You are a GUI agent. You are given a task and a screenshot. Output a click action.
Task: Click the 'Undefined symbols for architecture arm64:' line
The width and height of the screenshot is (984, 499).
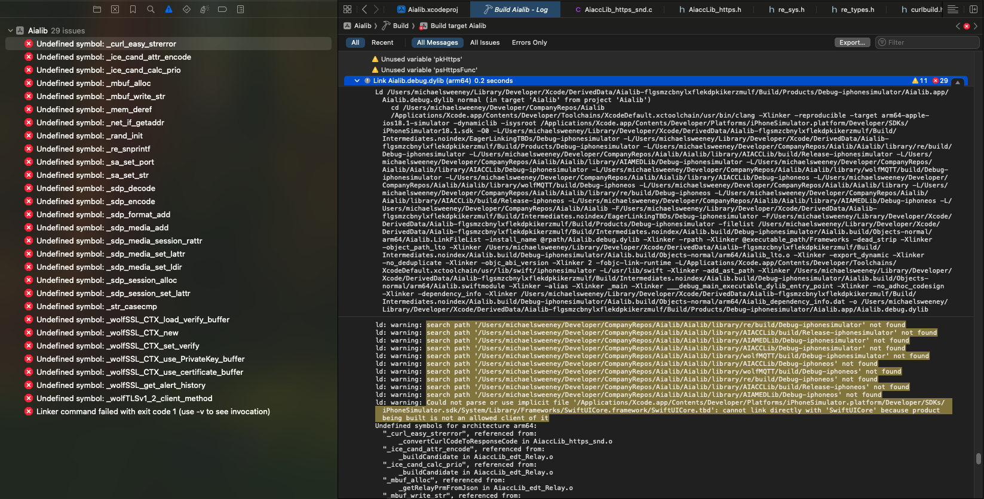(x=456, y=426)
